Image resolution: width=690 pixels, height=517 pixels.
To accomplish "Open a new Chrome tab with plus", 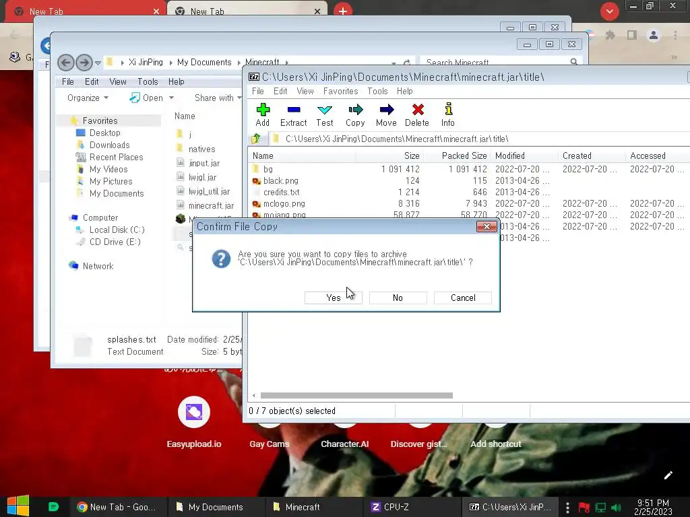I will click(343, 11).
